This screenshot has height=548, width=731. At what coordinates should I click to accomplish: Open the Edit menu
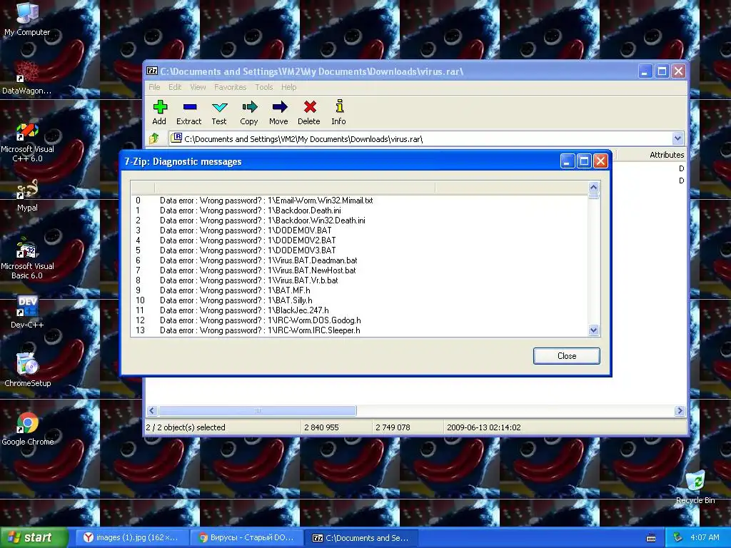click(x=175, y=87)
